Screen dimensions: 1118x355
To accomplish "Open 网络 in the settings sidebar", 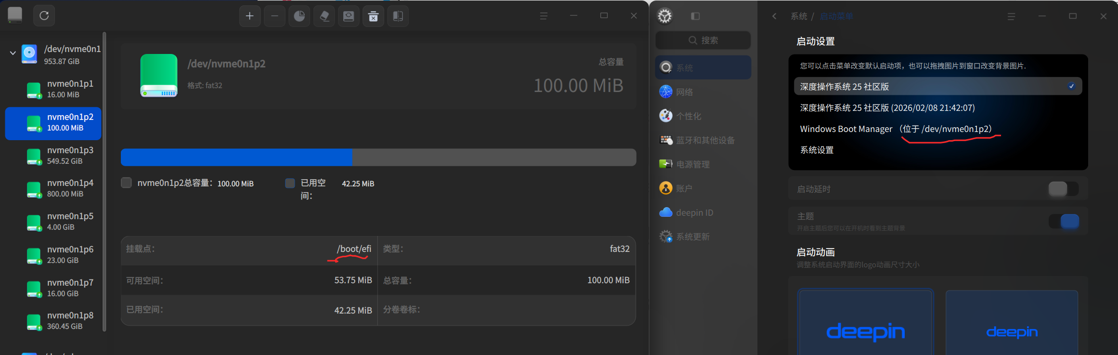I will click(x=703, y=92).
